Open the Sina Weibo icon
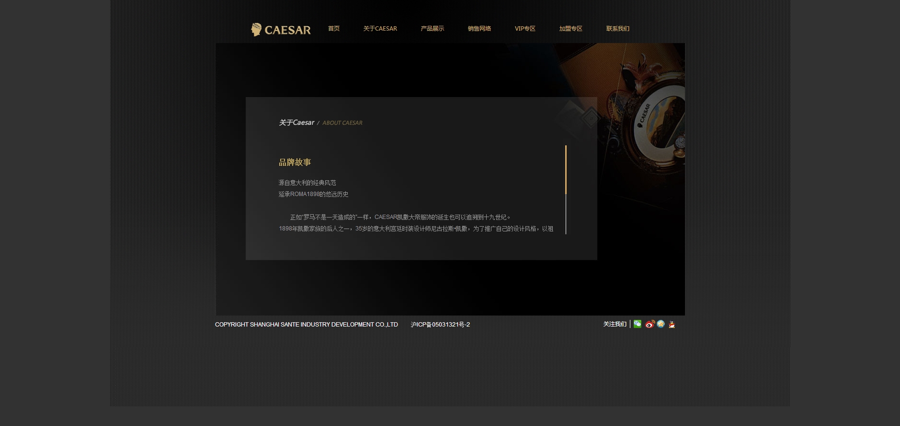The image size is (900, 426). coord(649,324)
